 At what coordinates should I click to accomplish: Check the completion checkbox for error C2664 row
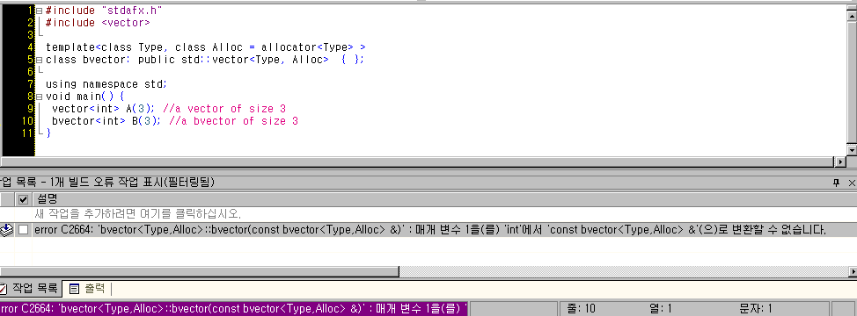pyautogui.click(x=23, y=230)
